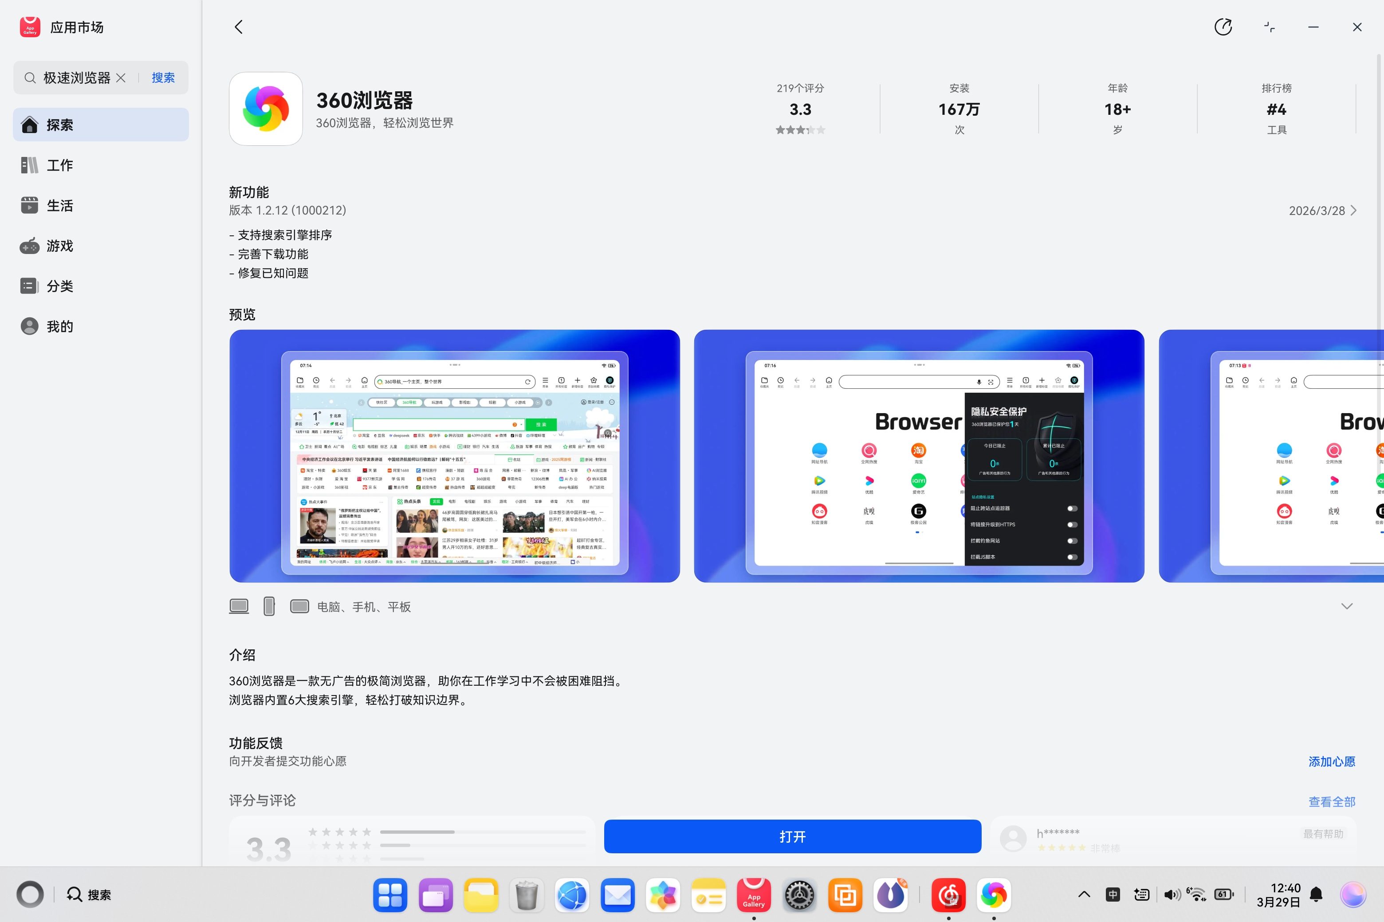
Task: Click the 3.3 star rating summary
Action: click(x=800, y=109)
